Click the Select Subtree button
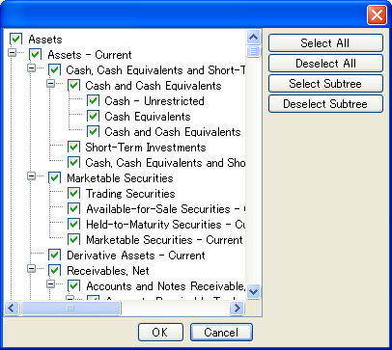The height and width of the screenshot is (350, 392). pyautogui.click(x=325, y=84)
